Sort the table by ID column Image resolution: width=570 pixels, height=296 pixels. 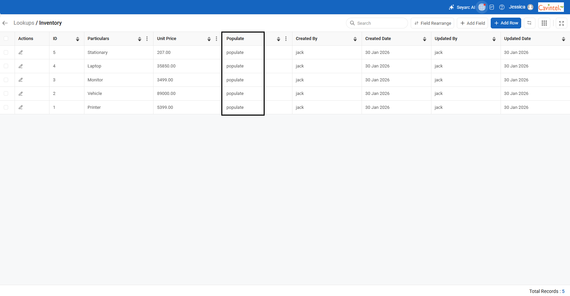tap(78, 39)
